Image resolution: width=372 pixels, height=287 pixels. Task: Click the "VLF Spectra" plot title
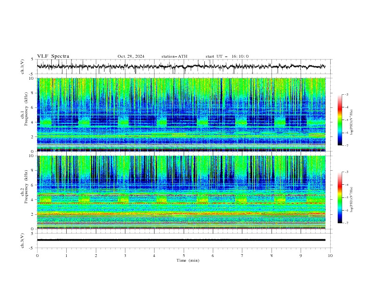pos(53,56)
